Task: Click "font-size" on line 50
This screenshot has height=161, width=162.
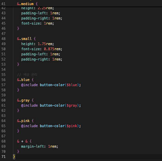Action: pos(30,49)
